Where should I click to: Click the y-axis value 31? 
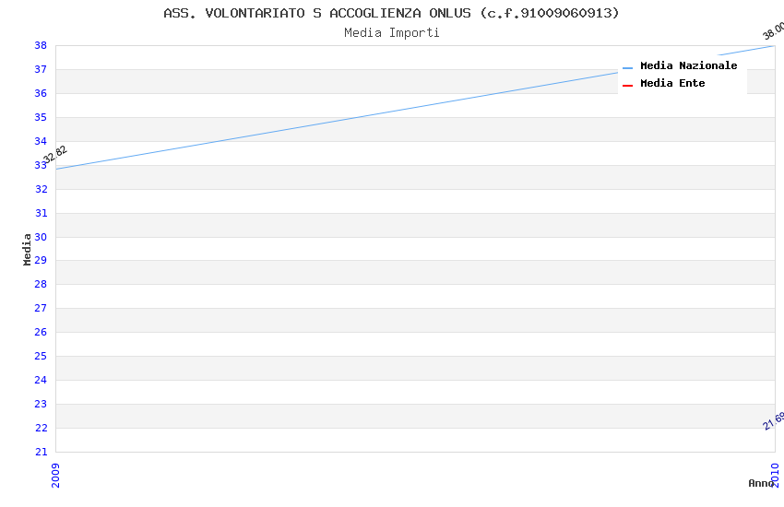pos(41,213)
